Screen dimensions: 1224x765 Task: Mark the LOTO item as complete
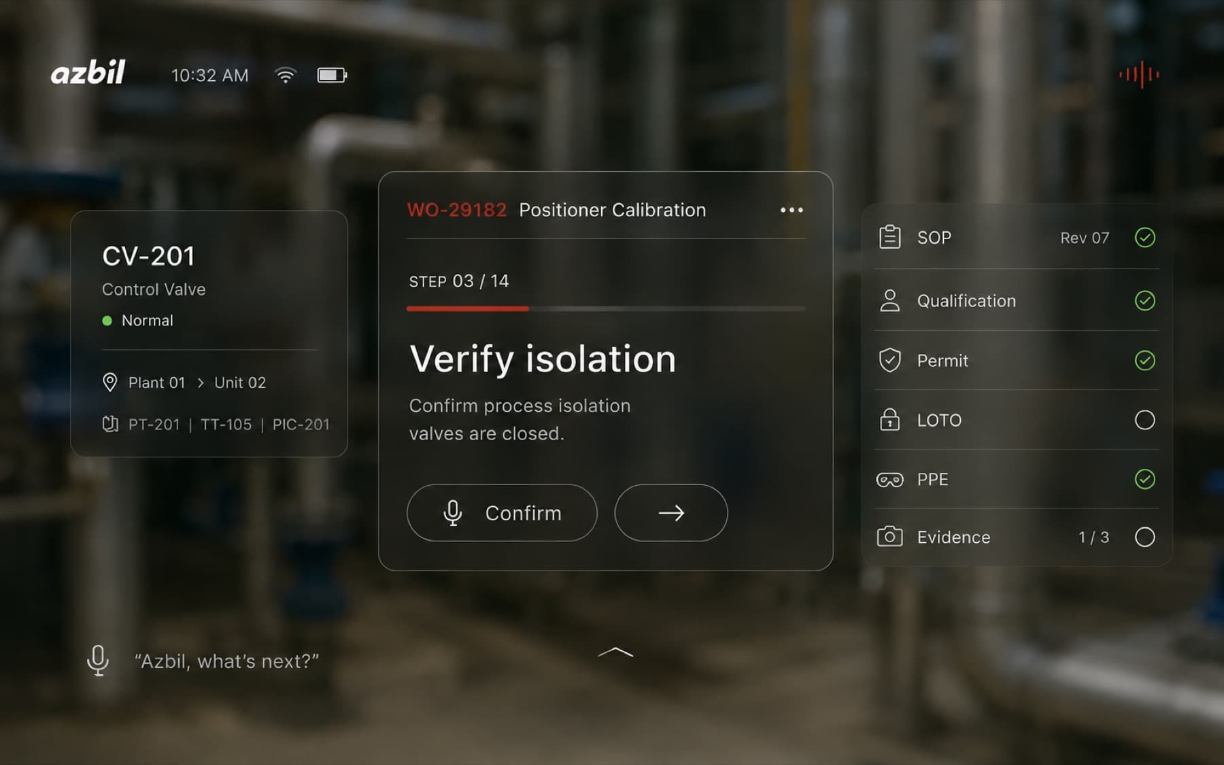tap(1145, 420)
